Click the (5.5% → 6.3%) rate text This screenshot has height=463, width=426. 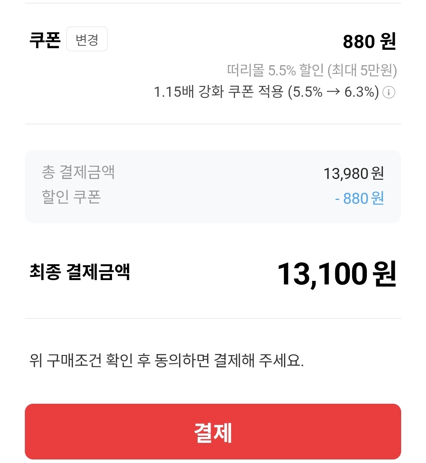pos(333,92)
